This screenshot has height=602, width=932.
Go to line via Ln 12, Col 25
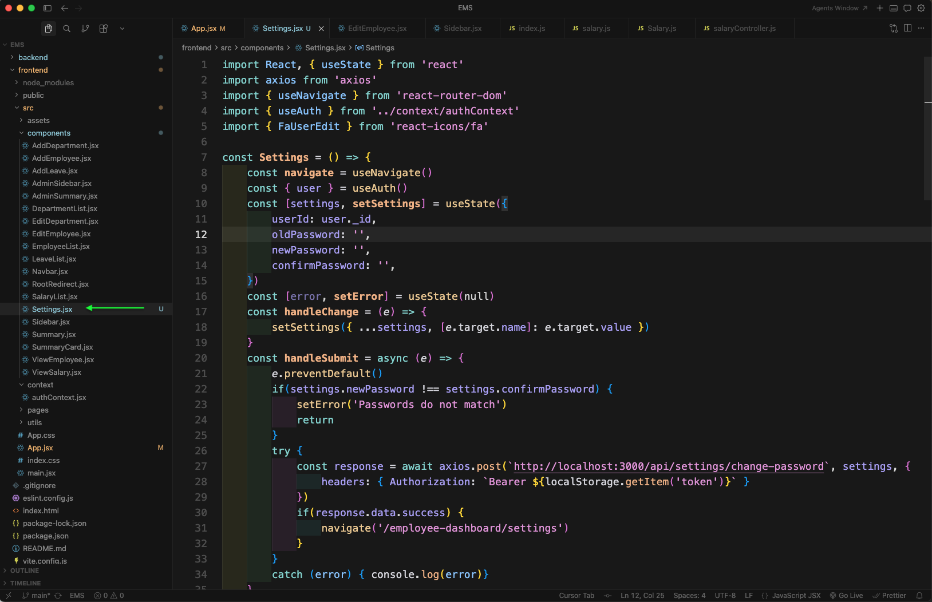tap(642, 596)
